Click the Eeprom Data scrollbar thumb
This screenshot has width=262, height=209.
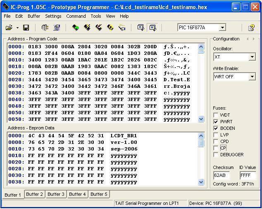click(201, 143)
